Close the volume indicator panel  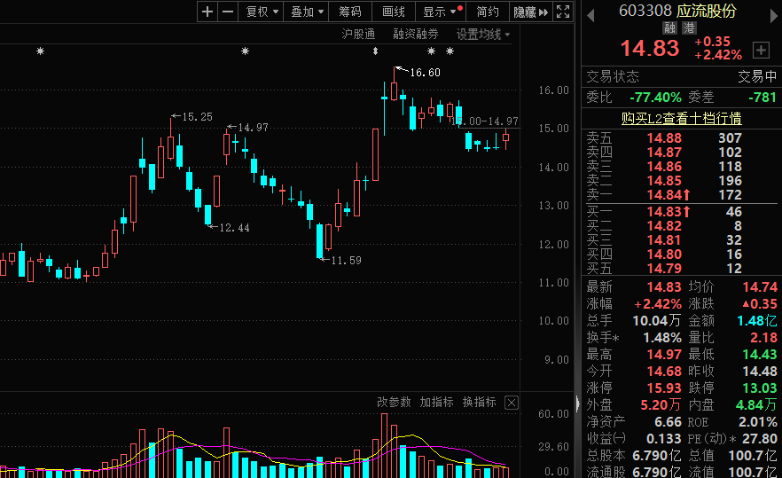point(512,403)
